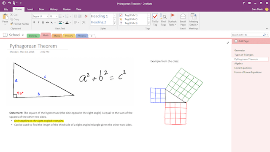
Task: Copy the selection using Copy
Action: [x=14, y=19]
